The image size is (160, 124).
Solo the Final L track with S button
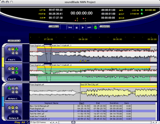[9, 49]
